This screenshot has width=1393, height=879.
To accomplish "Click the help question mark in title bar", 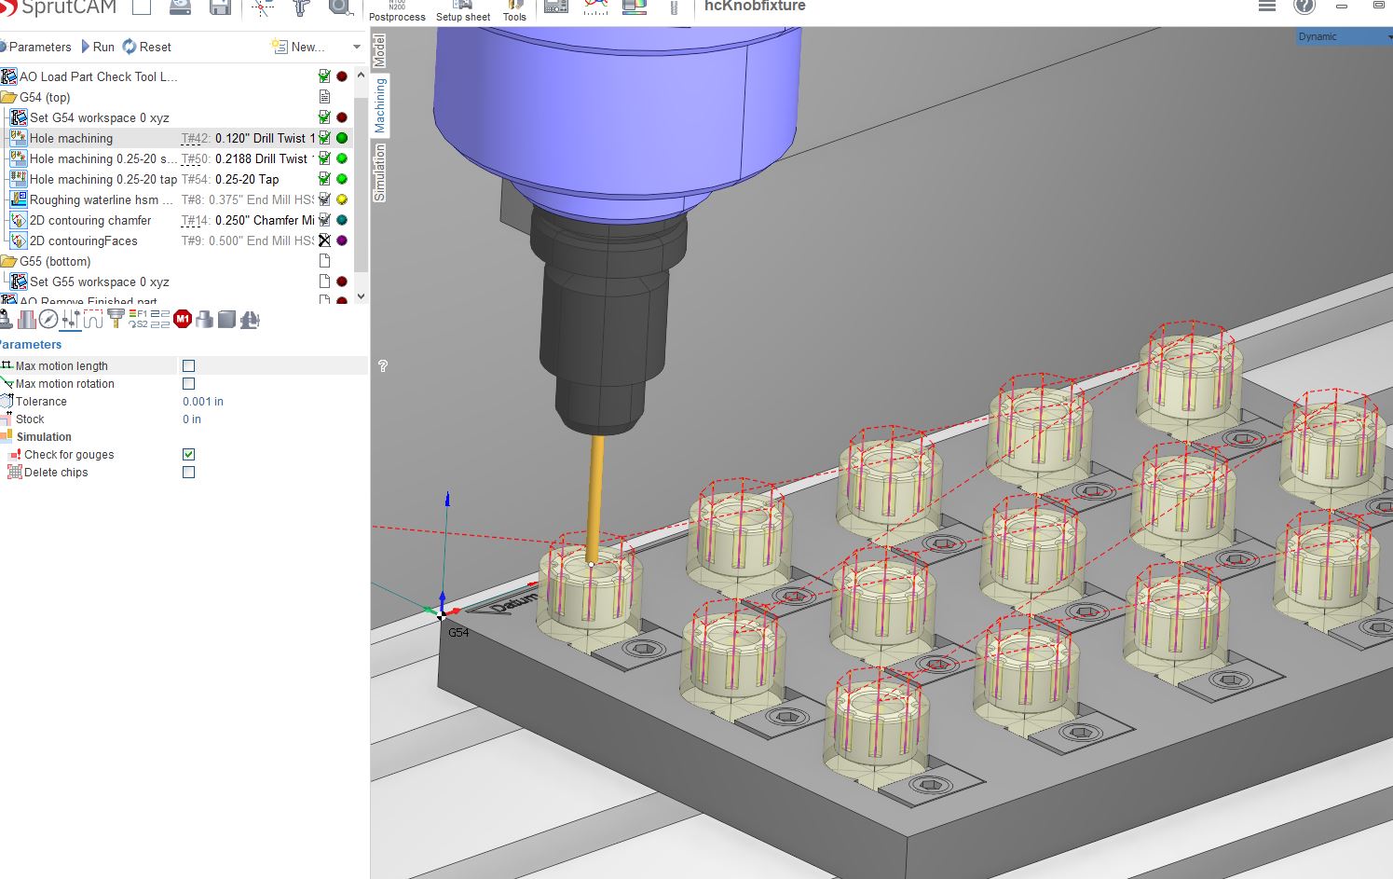I will [x=1304, y=6].
